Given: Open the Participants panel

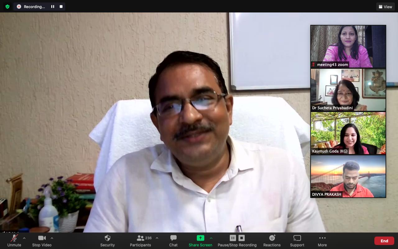Looking at the screenshot, I should tap(141, 241).
